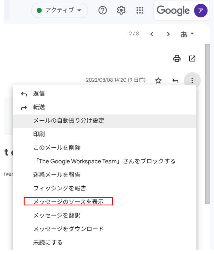Choose このメールを削除

click(x=105, y=148)
